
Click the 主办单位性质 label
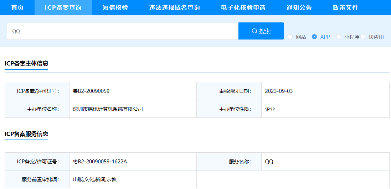(235, 109)
